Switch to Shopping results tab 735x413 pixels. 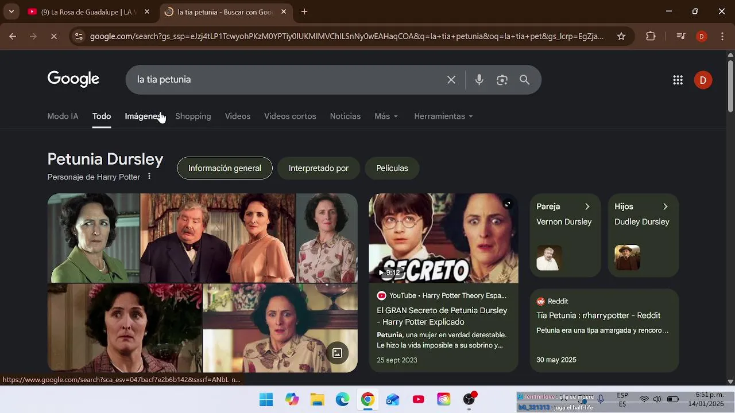(x=193, y=116)
